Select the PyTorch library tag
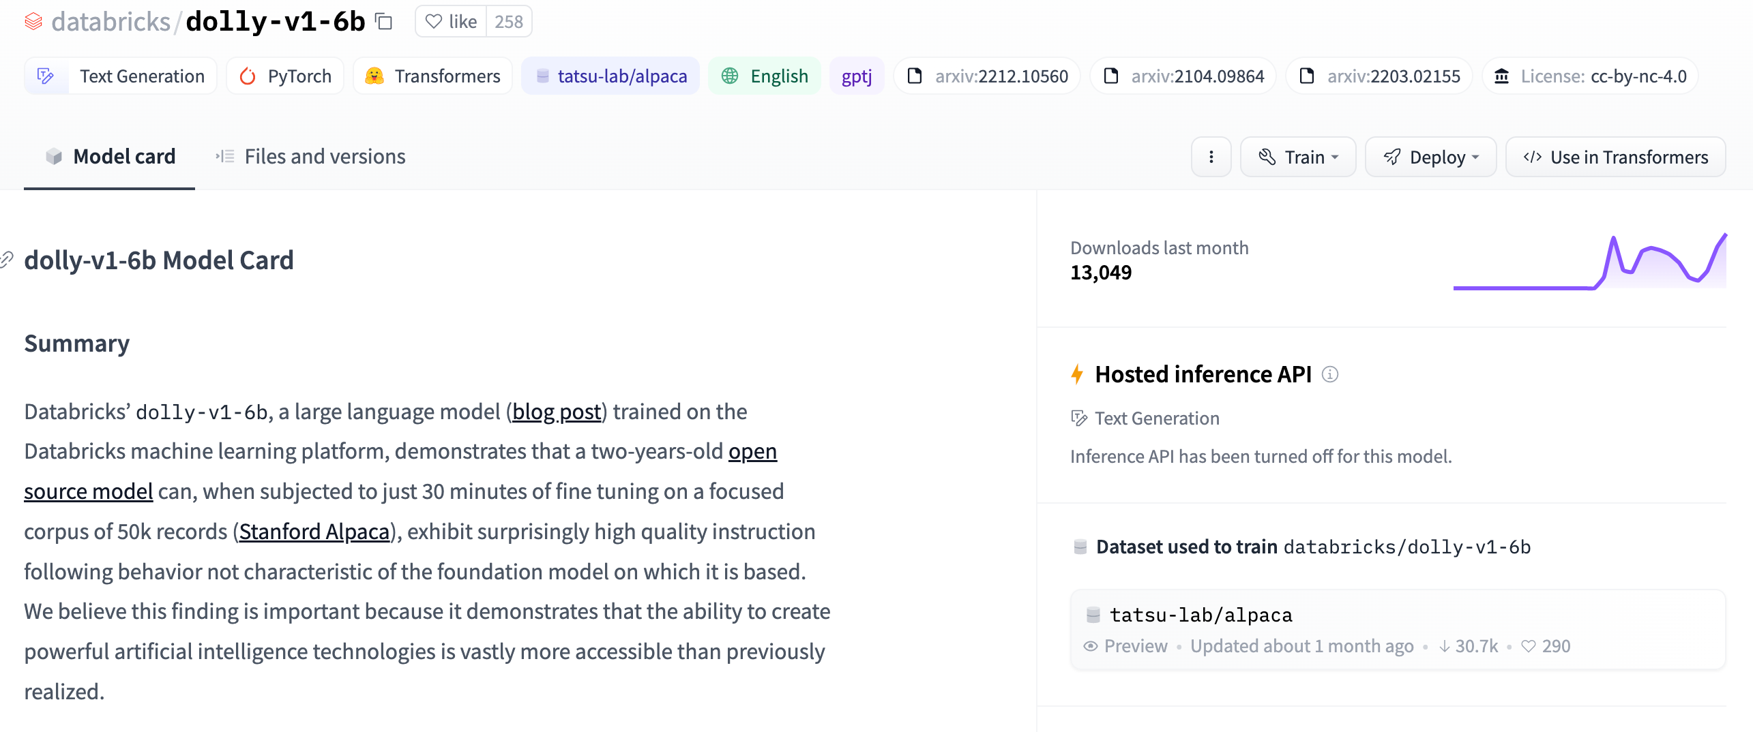The width and height of the screenshot is (1753, 732). (285, 76)
